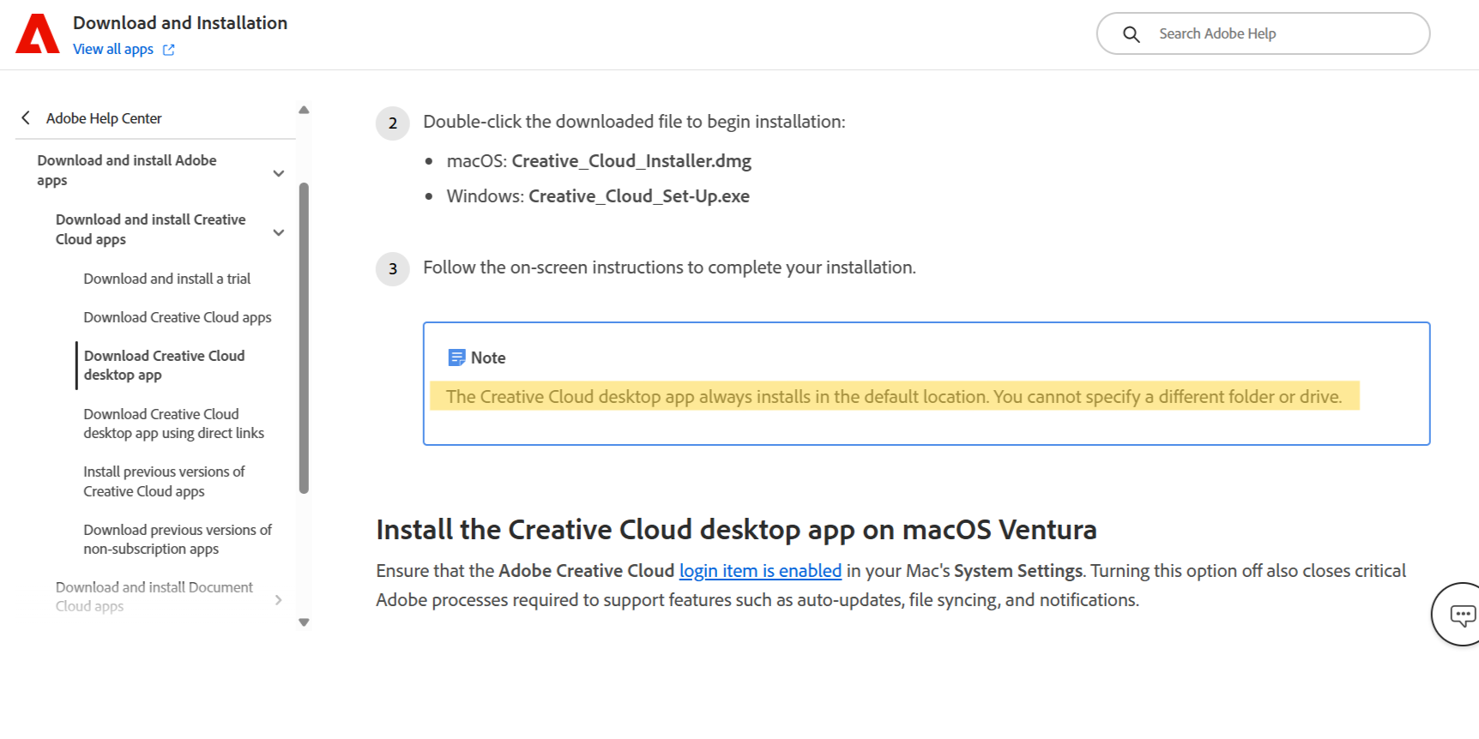Click the Note icon in the note box
Screen dimensions: 1479x739
[456, 357]
